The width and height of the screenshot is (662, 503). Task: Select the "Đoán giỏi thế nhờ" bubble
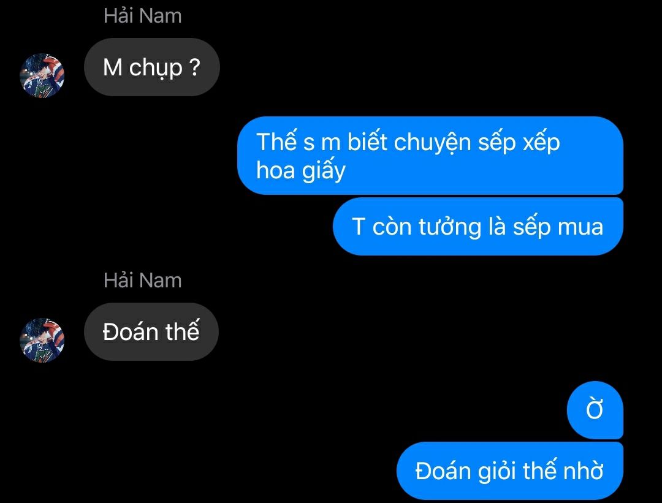pyautogui.click(x=509, y=471)
